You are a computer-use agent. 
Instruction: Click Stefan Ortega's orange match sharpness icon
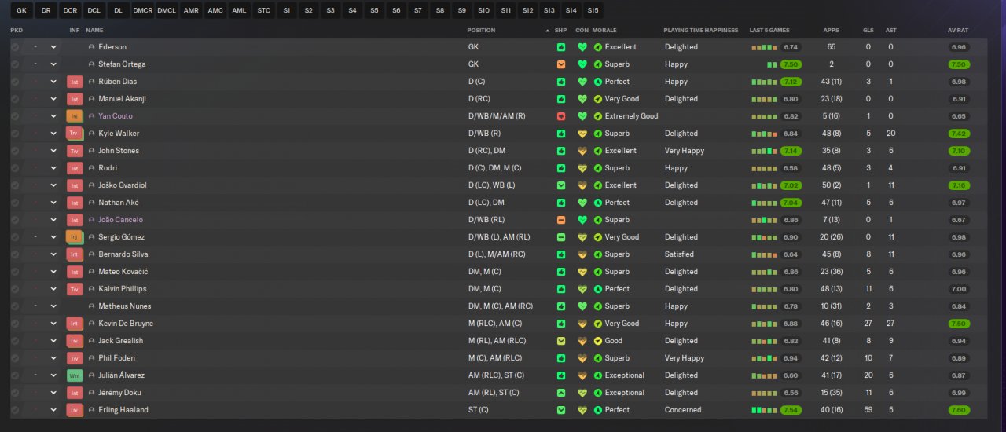pos(560,64)
